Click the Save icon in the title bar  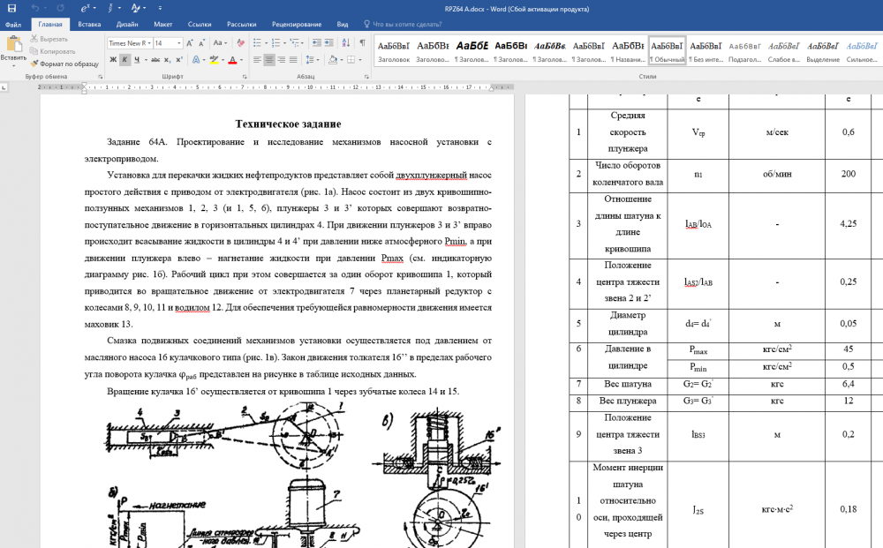click(11, 8)
